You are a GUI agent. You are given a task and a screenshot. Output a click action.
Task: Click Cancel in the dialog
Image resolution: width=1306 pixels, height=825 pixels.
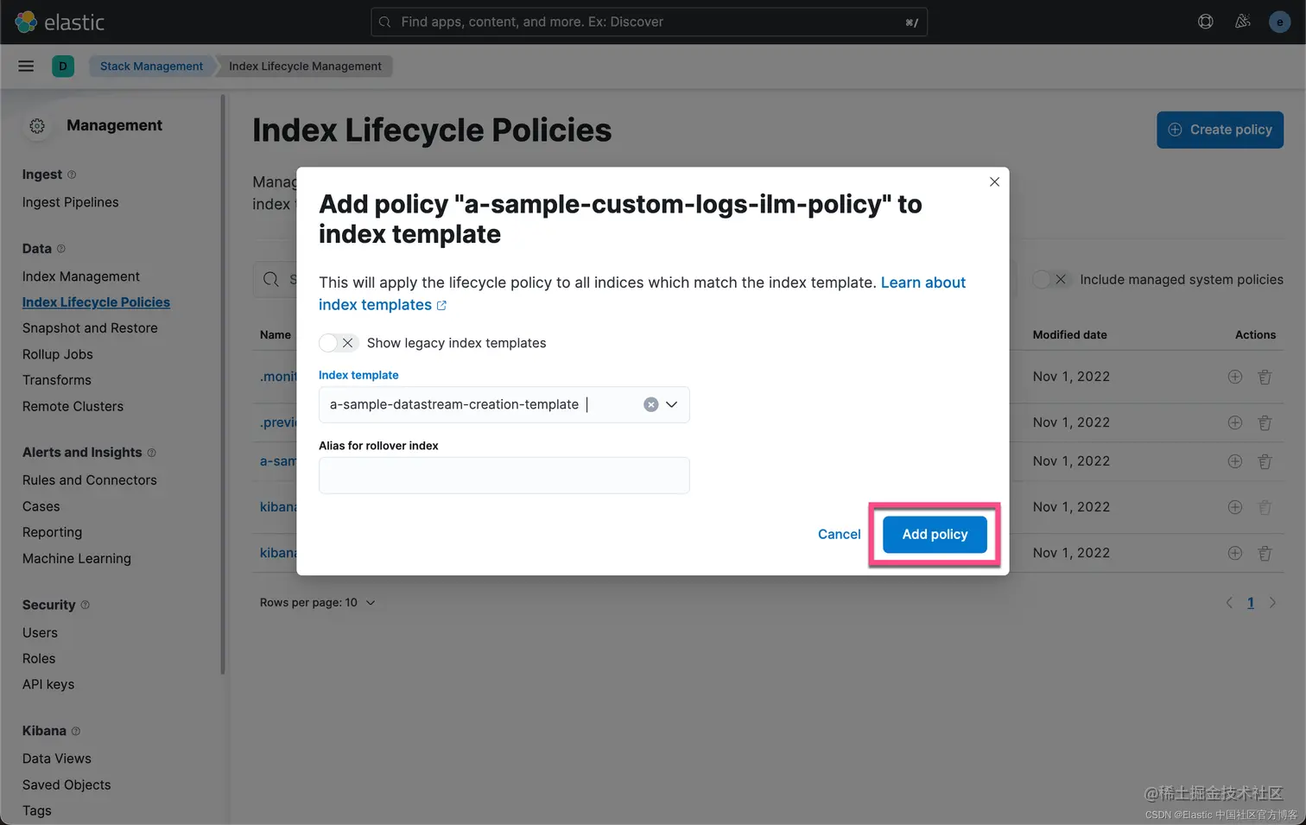[839, 534]
